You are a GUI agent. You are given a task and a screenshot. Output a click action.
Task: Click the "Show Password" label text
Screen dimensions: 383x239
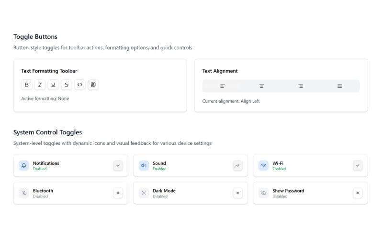tap(288, 191)
